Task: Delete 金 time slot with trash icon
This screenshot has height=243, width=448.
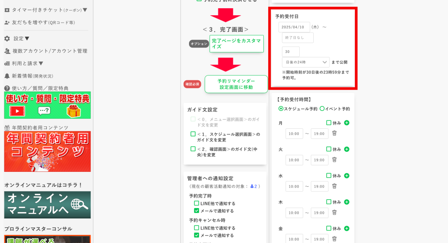Action: (335, 239)
